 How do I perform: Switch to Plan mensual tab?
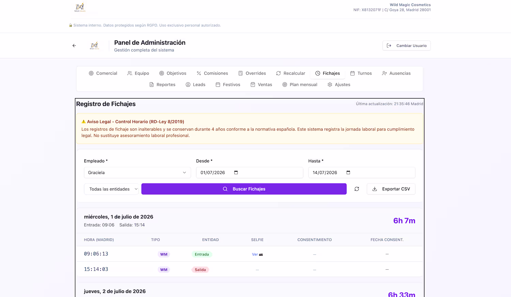tap(300, 84)
